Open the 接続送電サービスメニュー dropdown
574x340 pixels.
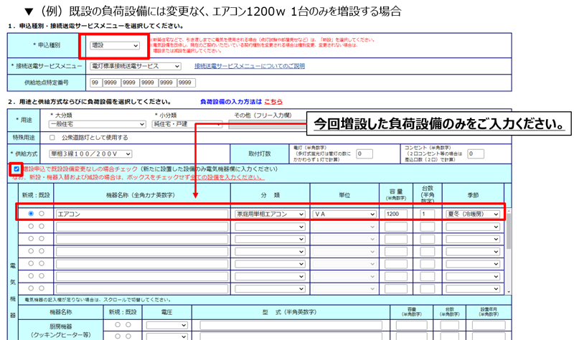[x=136, y=66]
